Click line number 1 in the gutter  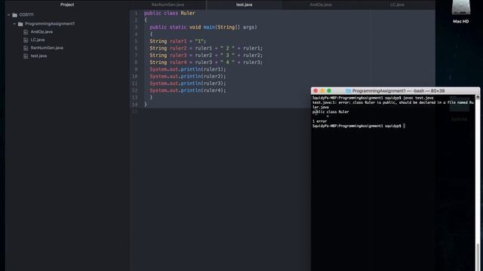136,14
